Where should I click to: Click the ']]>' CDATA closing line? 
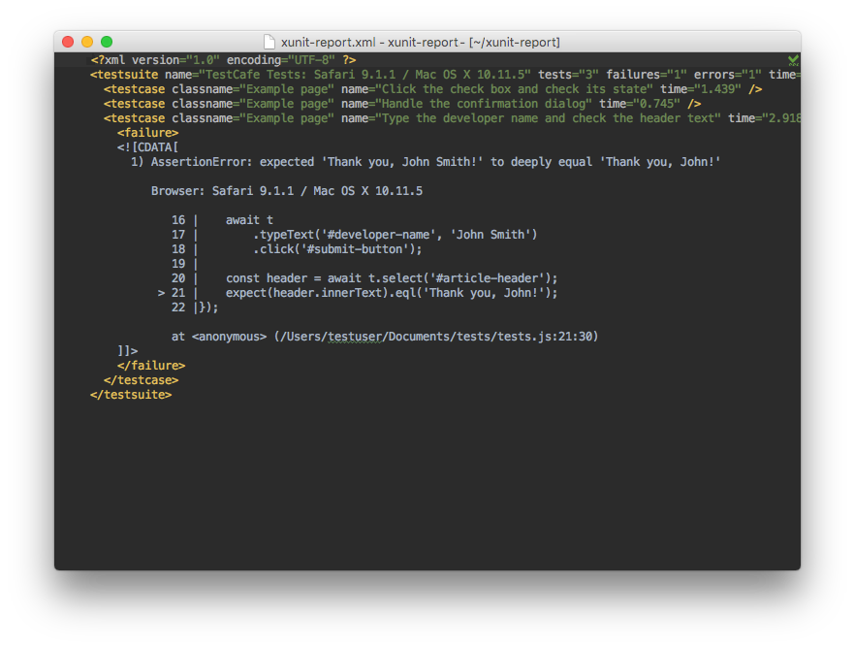(128, 351)
